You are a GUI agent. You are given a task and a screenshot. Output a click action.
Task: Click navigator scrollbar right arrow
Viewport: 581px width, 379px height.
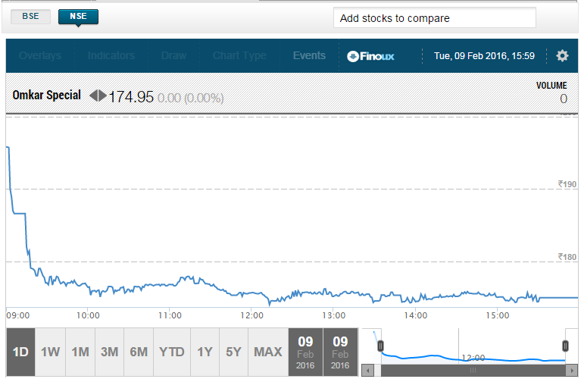(571, 371)
